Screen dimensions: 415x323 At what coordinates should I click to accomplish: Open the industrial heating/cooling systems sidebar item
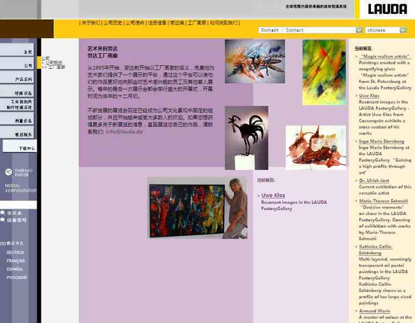click(17, 104)
